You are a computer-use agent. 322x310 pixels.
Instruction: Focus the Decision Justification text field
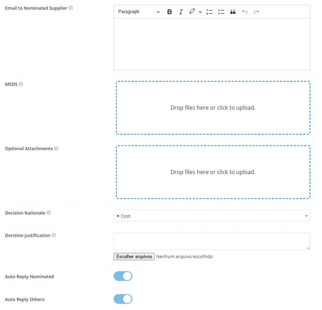point(211,241)
